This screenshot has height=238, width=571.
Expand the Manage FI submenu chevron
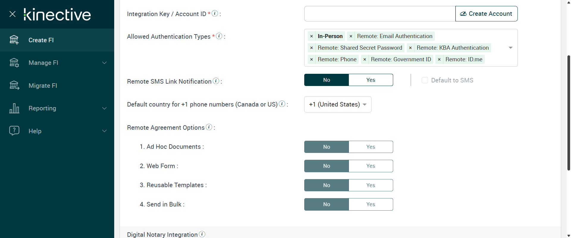(104, 63)
